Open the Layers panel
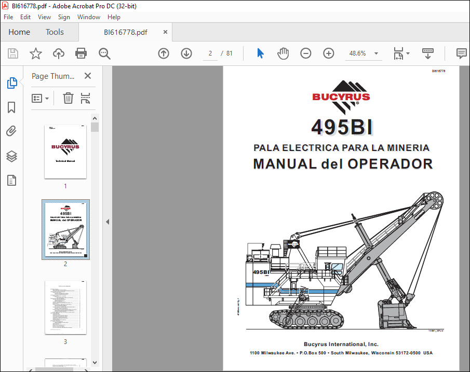The image size is (470, 372). coord(11,156)
